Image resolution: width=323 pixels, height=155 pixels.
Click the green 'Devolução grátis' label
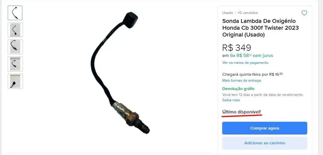pyautogui.click(x=238, y=89)
